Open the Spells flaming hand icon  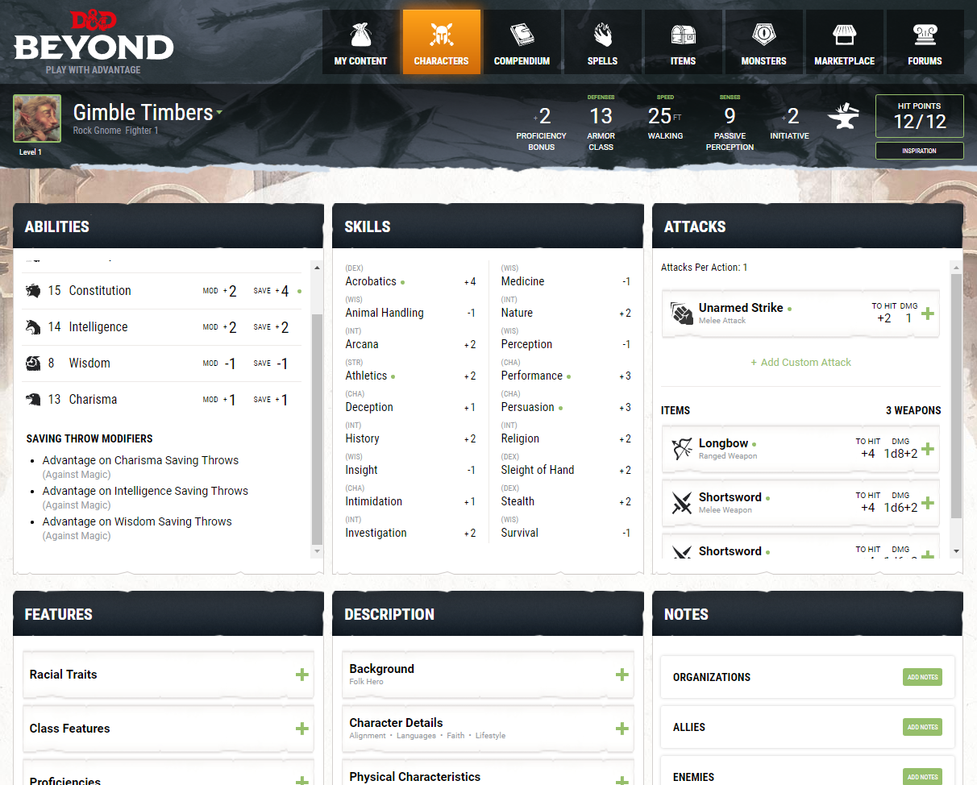tap(602, 35)
